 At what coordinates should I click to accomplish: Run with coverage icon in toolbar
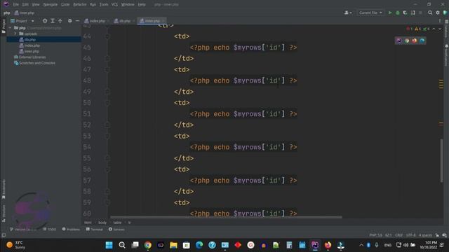click(405, 13)
